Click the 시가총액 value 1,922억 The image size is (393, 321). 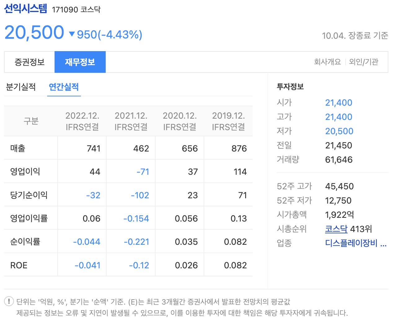(339, 215)
